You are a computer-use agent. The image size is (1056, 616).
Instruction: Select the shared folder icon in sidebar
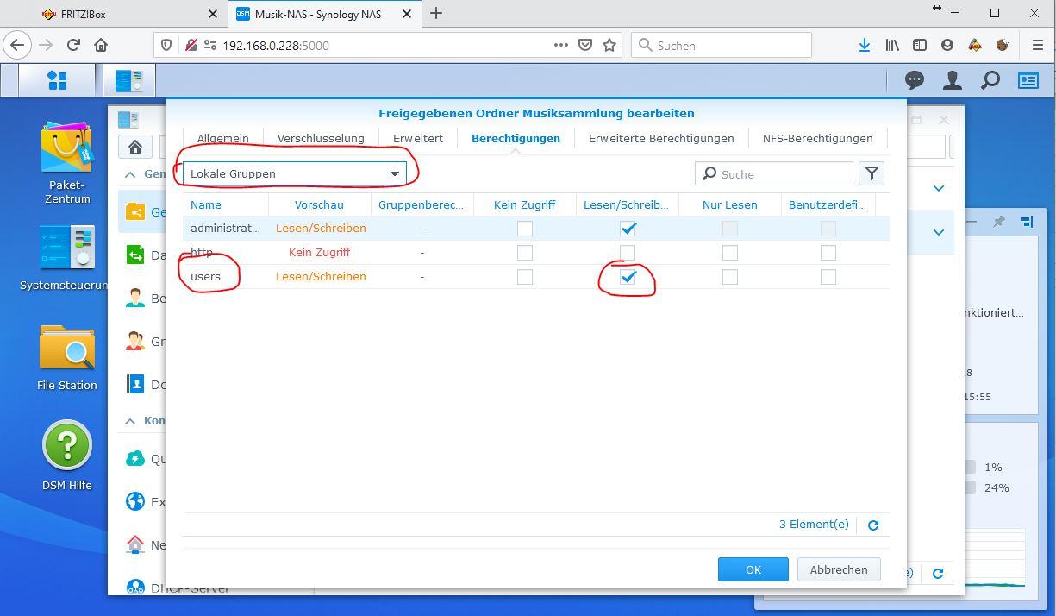(135, 211)
